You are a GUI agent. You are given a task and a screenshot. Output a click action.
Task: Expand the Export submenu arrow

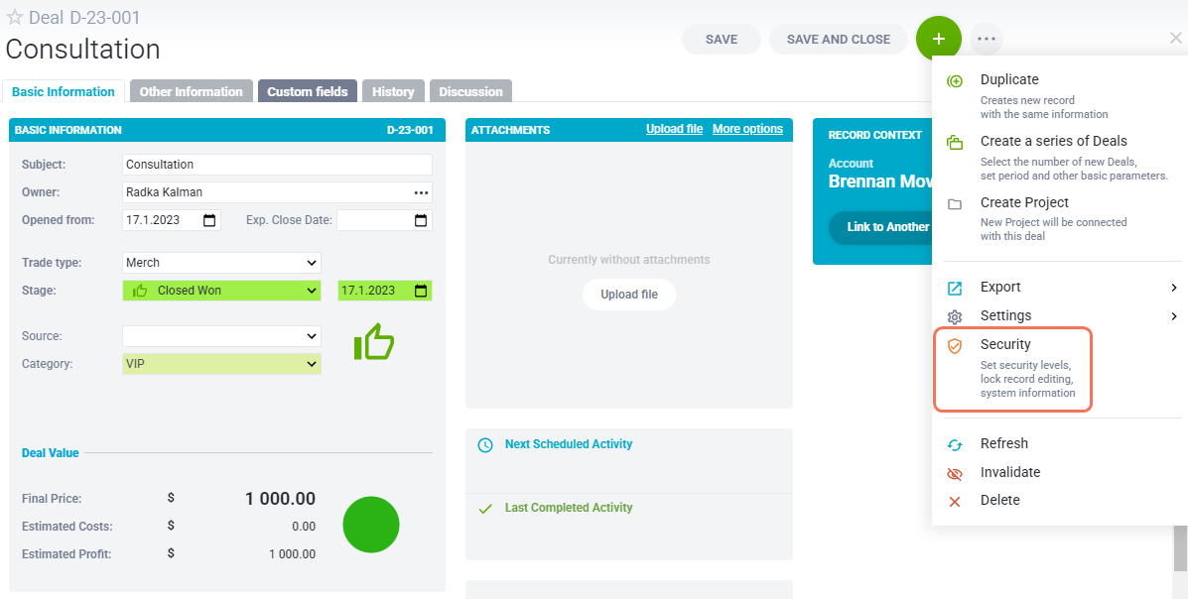coord(1173,288)
